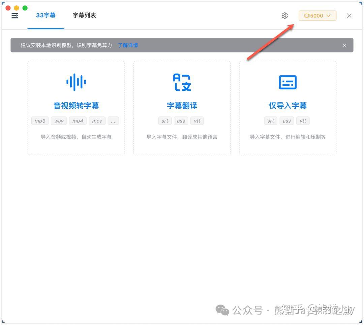Click the mp3 format tag
Image resolution: width=364 pixels, height=325 pixels.
point(40,121)
